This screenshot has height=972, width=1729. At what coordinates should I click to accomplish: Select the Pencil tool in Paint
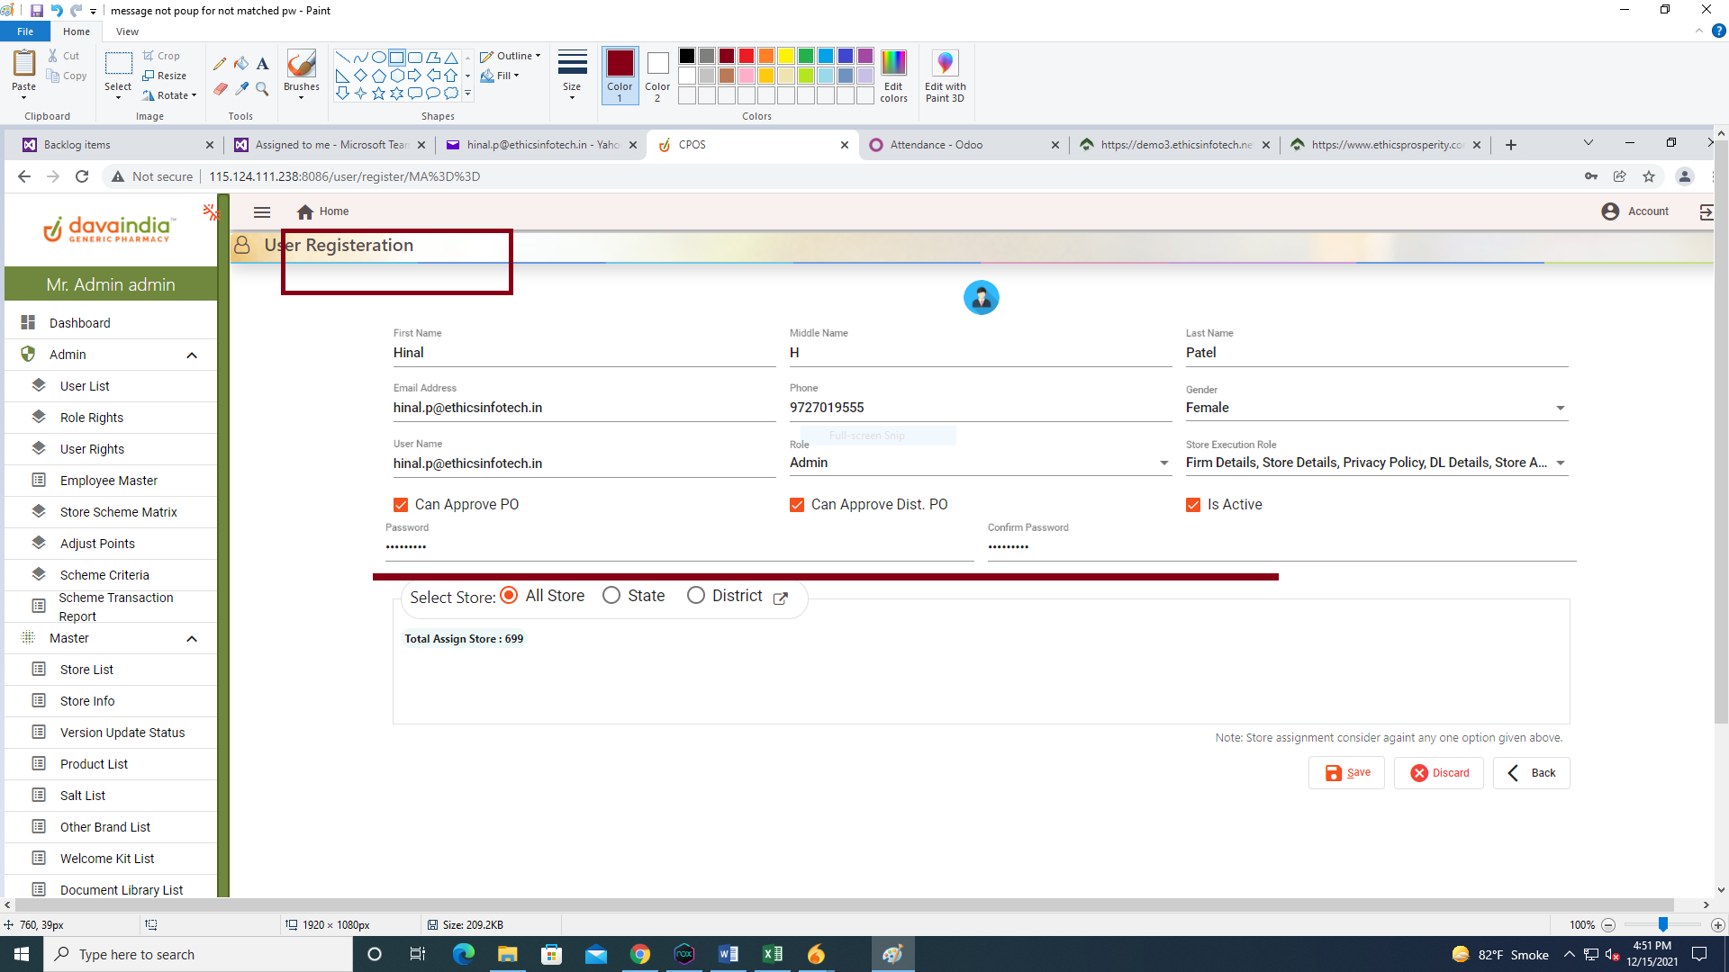[220, 64]
